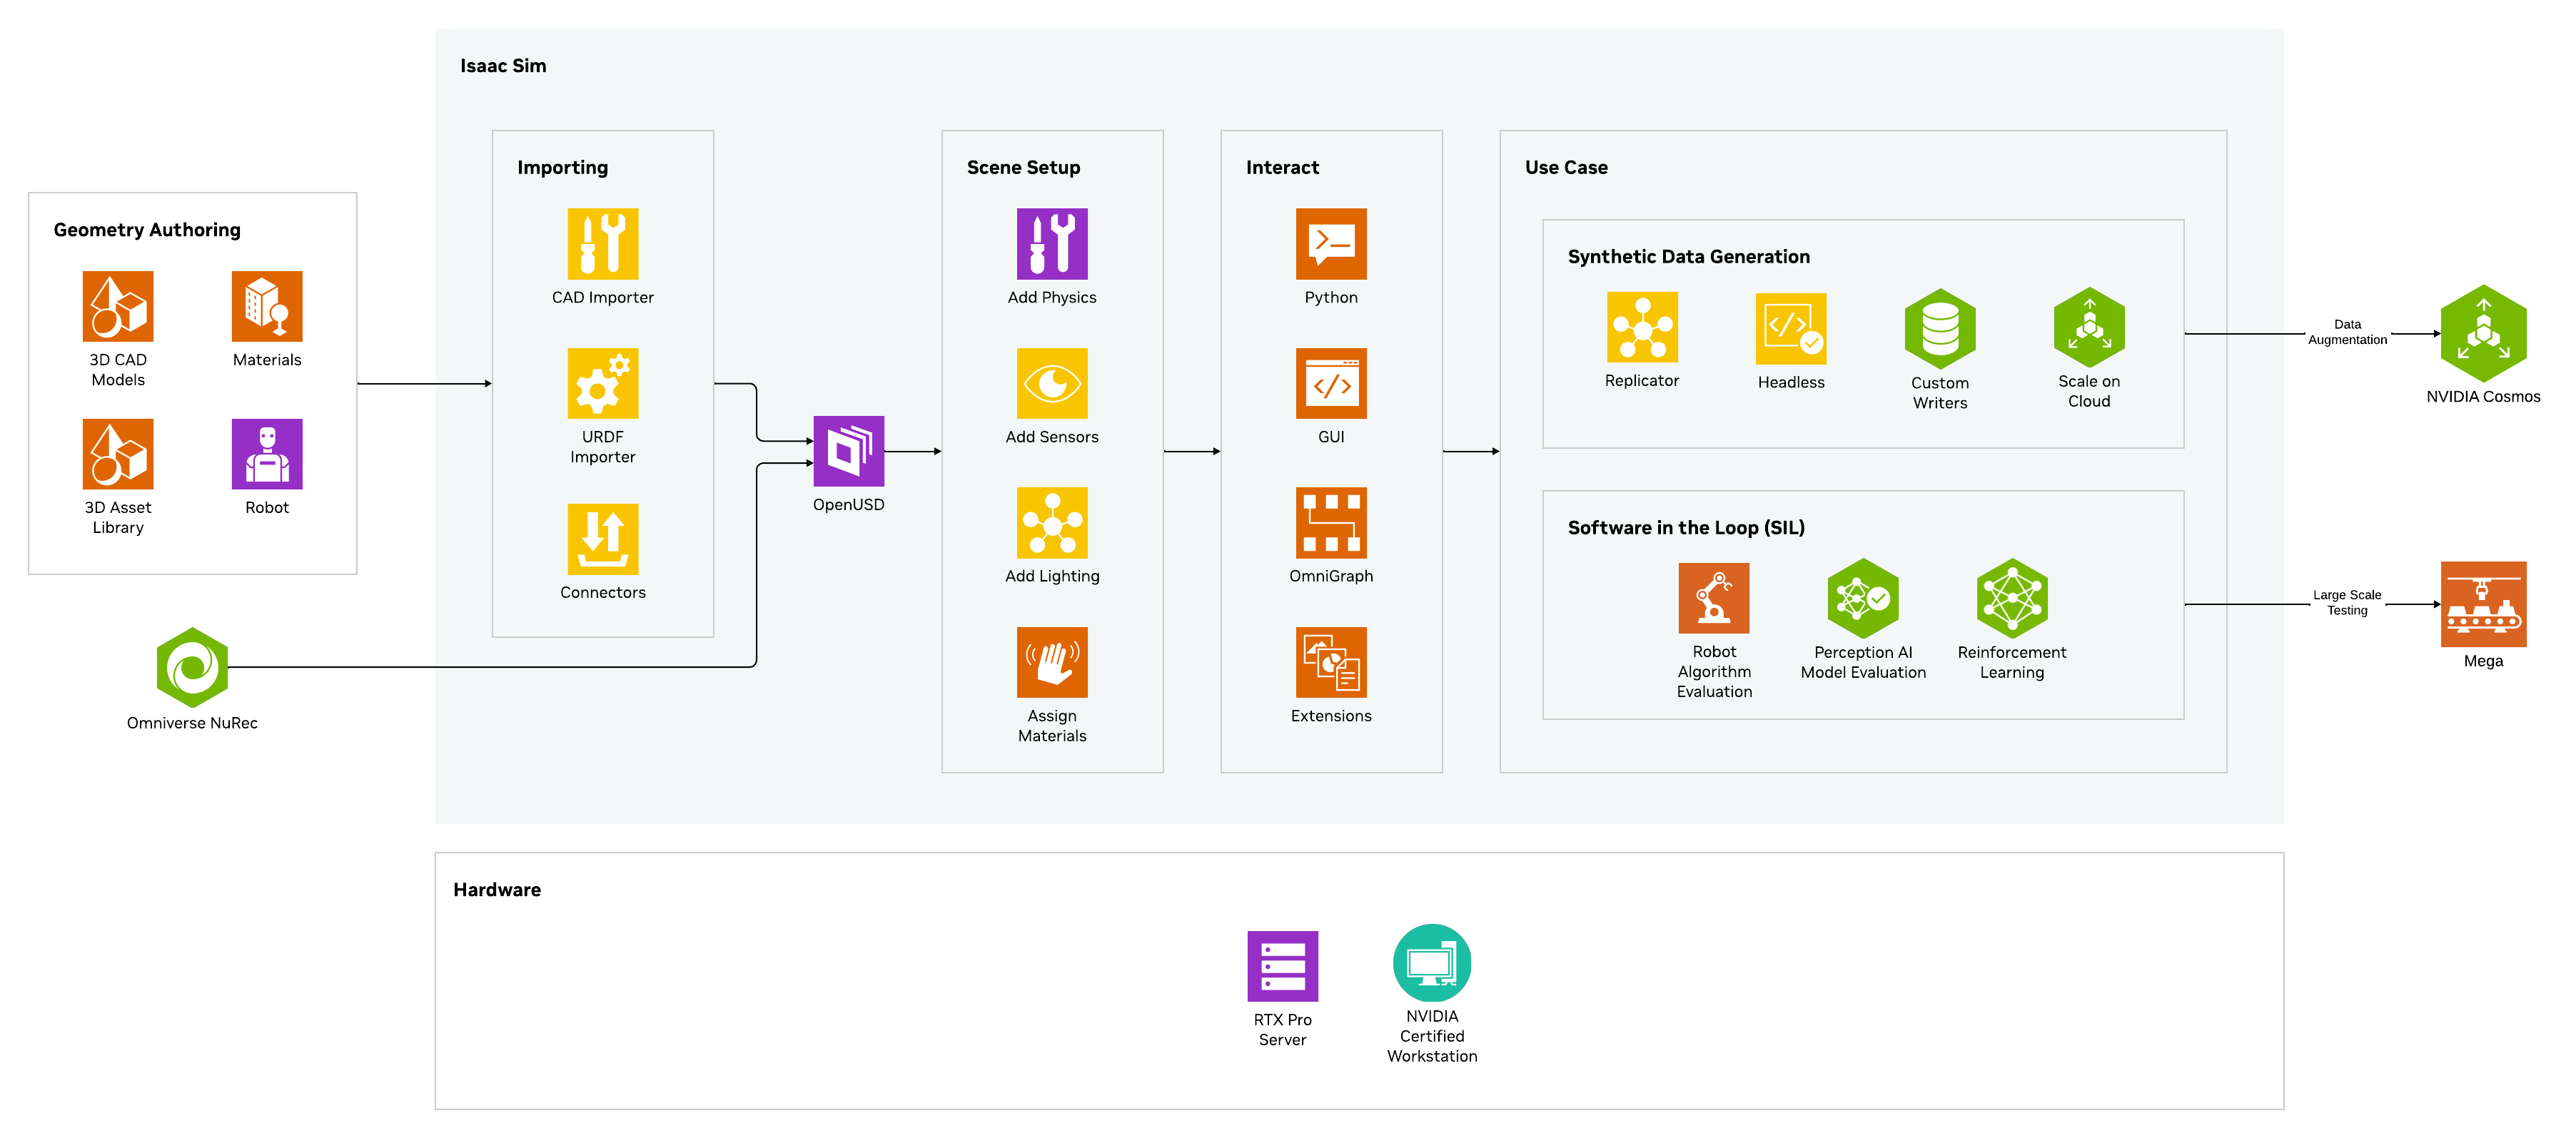Click the Connectors icon under Importing

(x=602, y=538)
